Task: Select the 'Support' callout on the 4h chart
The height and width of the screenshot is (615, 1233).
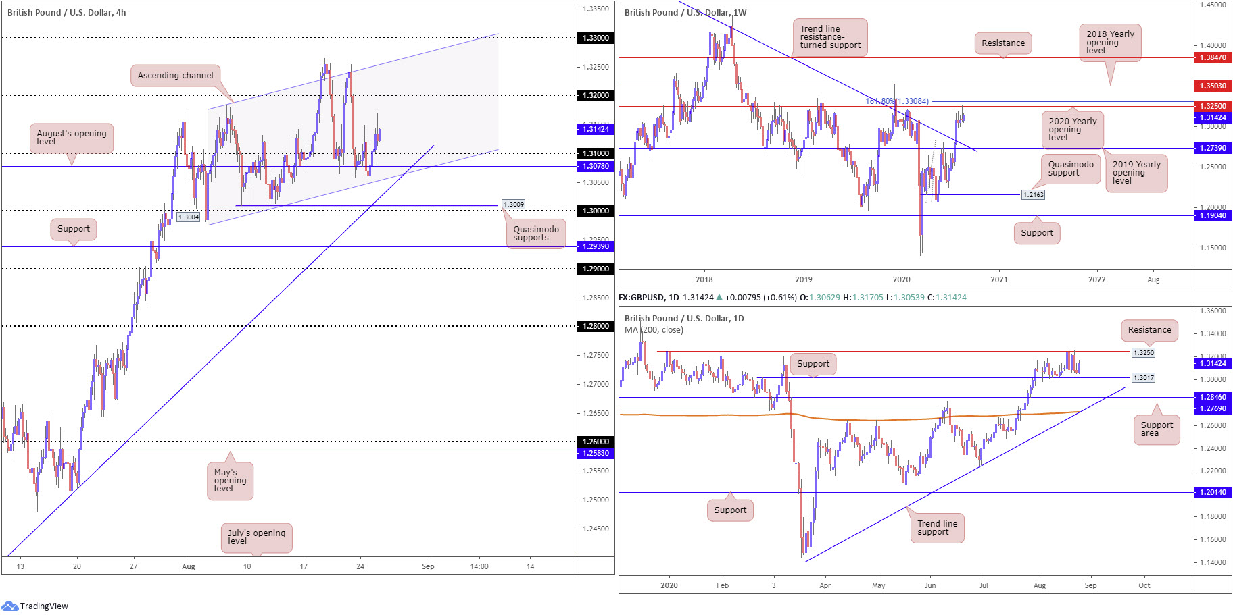Action: point(74,229)
